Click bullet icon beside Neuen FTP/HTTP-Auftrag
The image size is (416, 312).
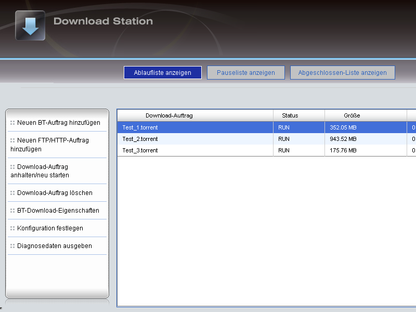[x=12, y=140]
